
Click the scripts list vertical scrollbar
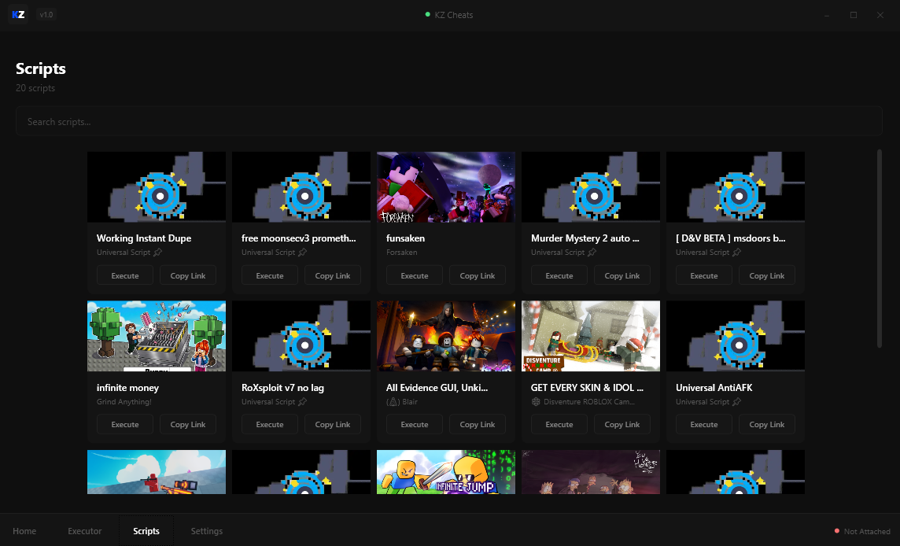click(x=880, y=248)
